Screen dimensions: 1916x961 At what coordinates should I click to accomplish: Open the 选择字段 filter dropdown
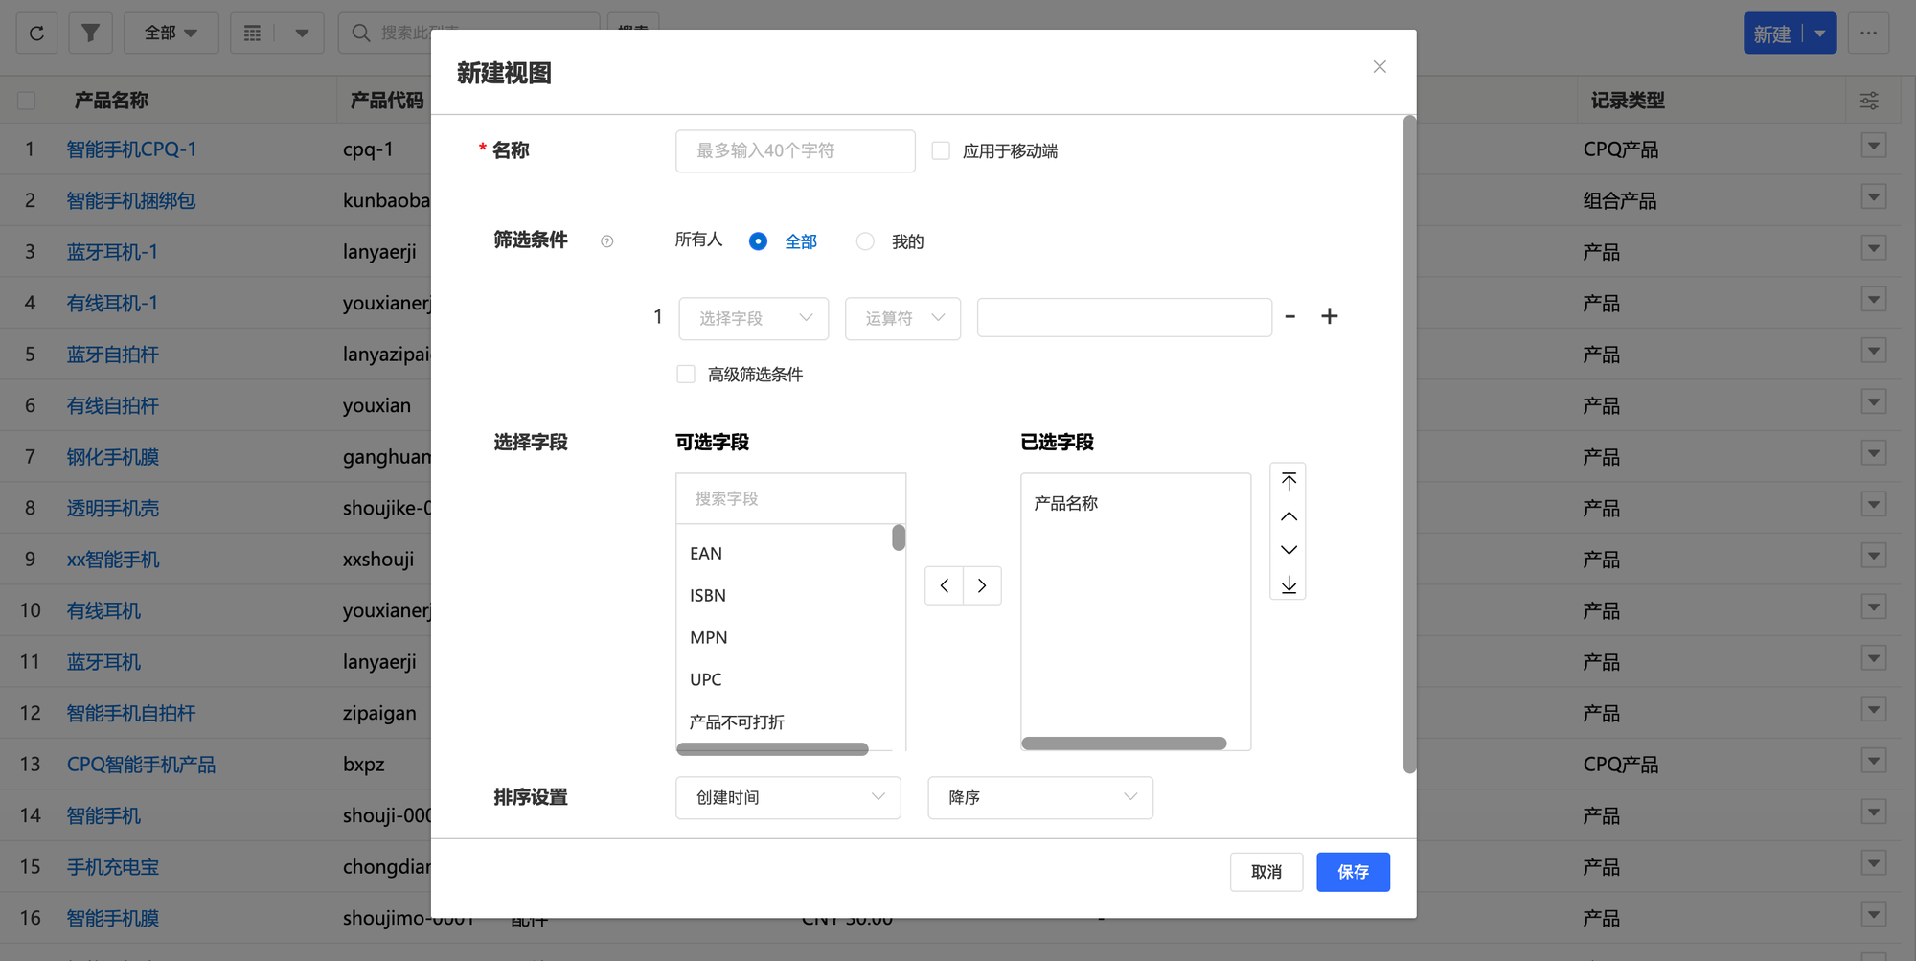(754, 318)
